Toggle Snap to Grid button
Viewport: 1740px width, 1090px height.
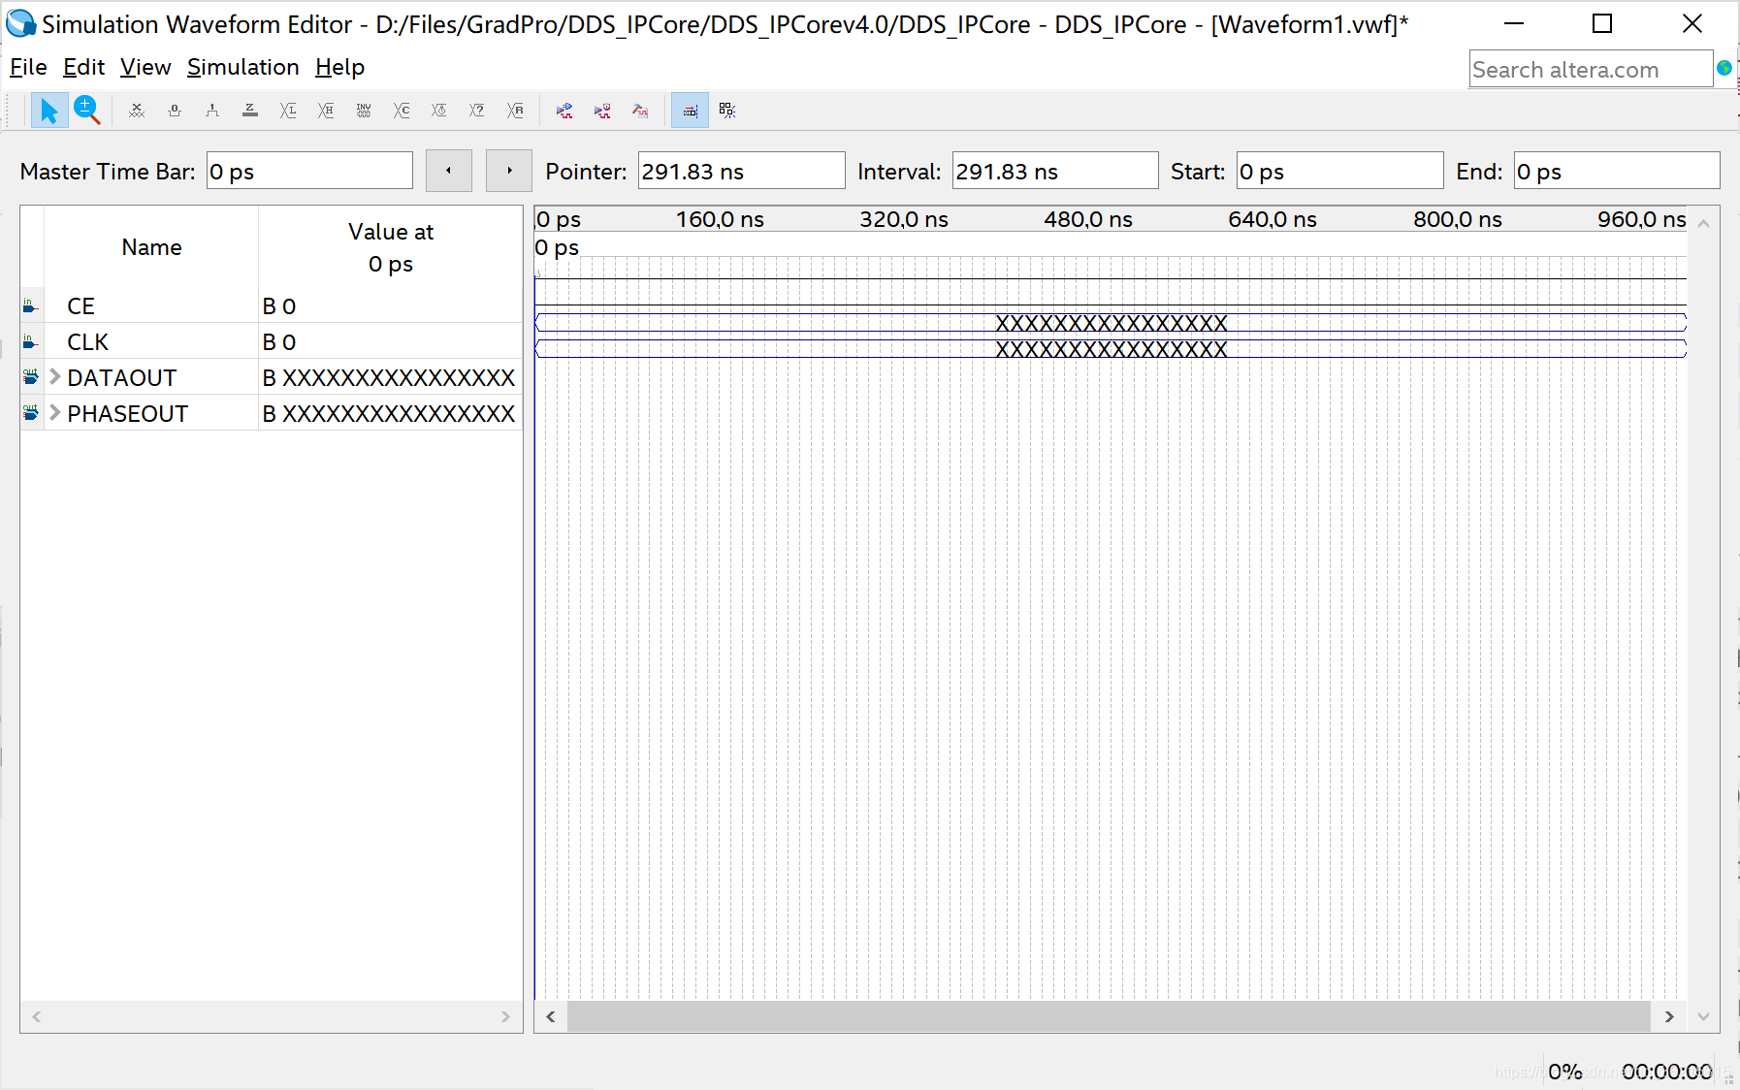[x=727, y=111]
